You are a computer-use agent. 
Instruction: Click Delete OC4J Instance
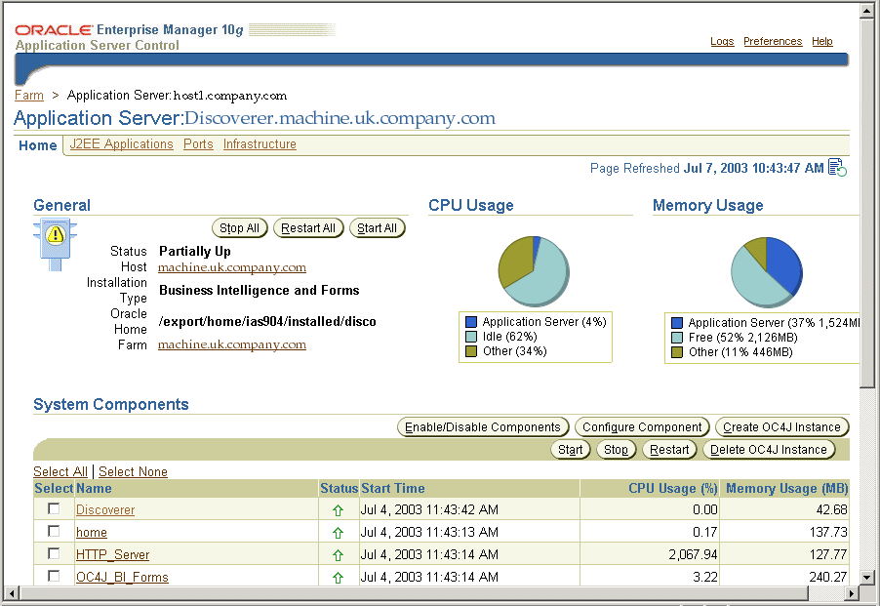pos(769,450)
